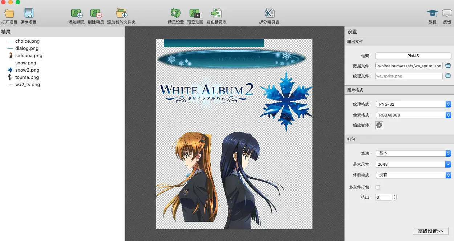The height and width of the screenshot is (241, 454).
Task: Open the 修剪模式 没有 dropdown
Action: pos(413,175)
